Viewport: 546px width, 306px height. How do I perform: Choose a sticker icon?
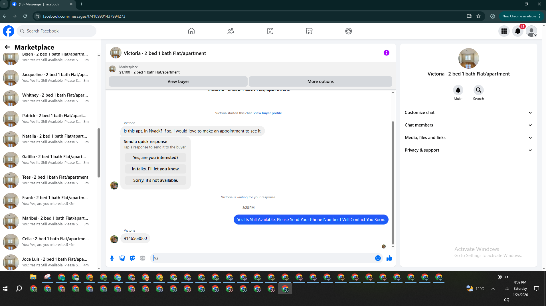132,258
